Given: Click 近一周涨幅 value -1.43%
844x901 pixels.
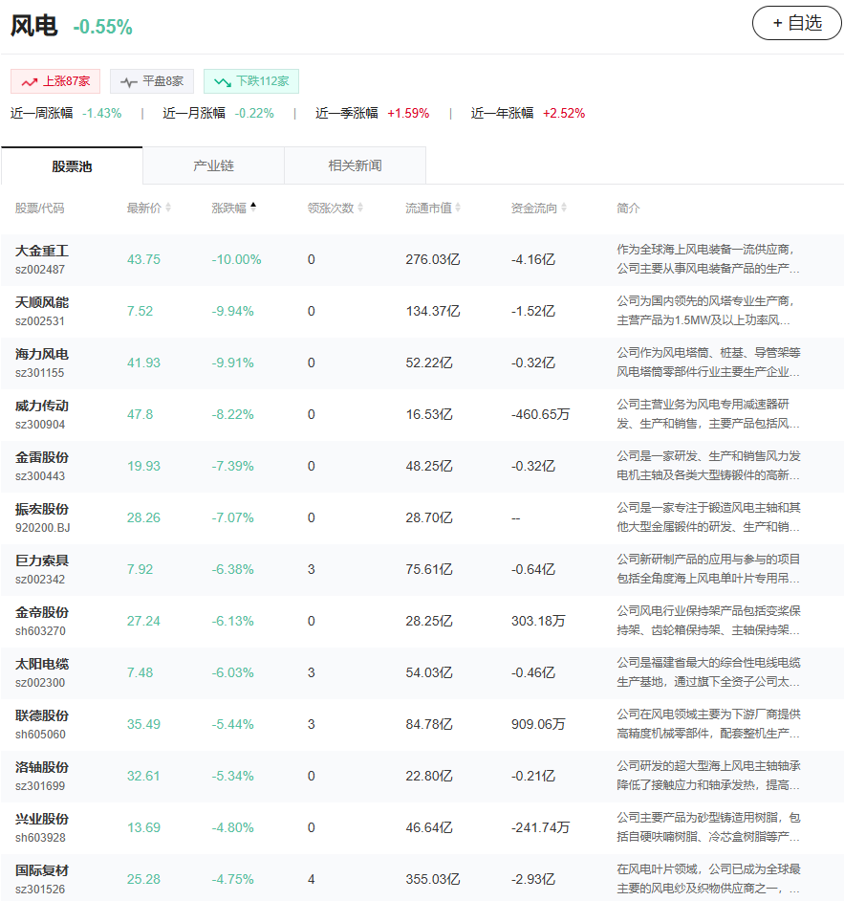Looking at the screenshot, I should [x=102, y=113].
